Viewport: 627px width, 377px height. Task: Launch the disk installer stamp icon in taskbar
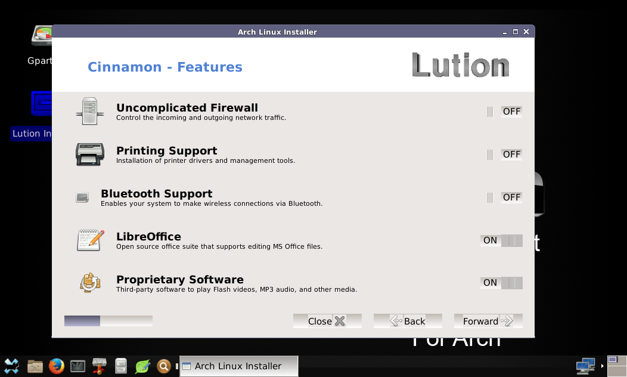[99, 366]
